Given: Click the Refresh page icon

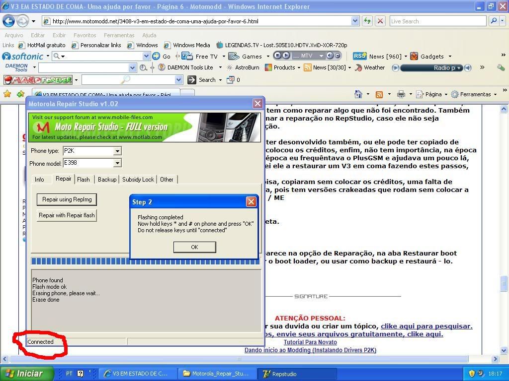Looking at the screenshot, I should pyautogui.click(x=367, y=21).
